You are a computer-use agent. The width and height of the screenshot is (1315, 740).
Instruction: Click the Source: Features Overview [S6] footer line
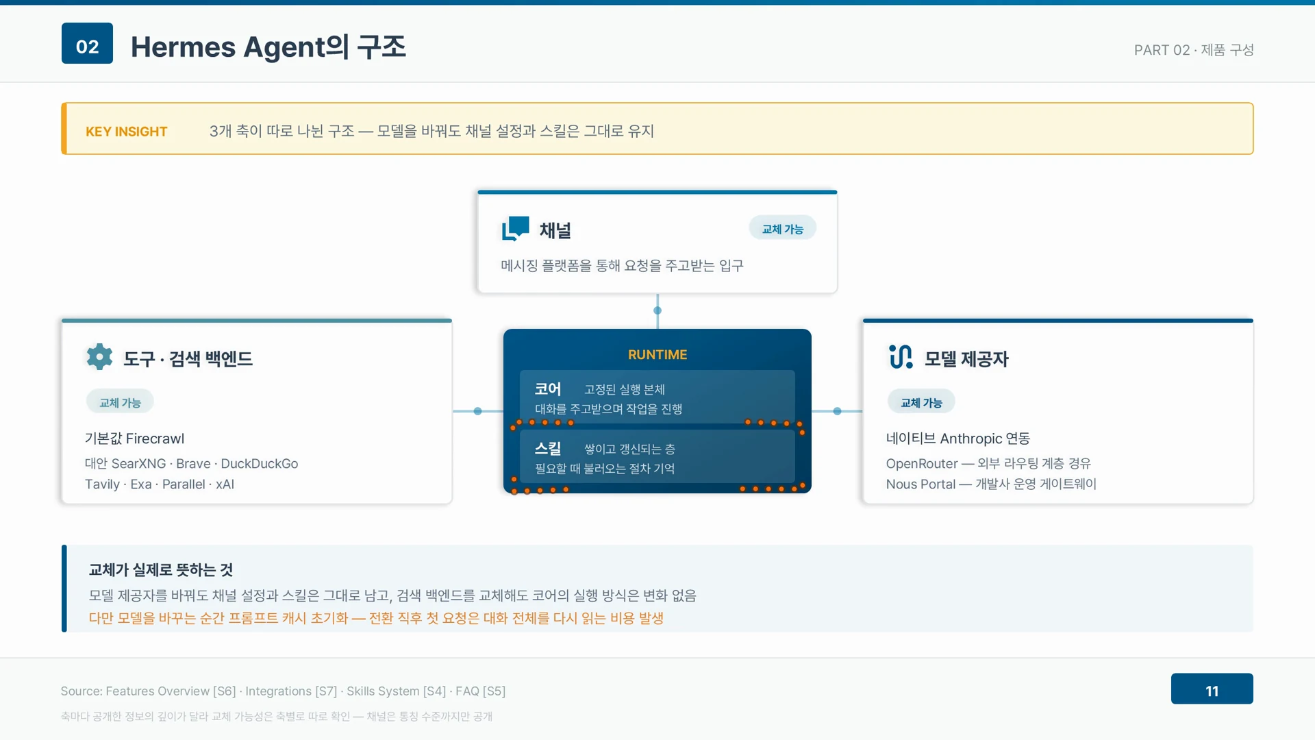coord(283,691)
